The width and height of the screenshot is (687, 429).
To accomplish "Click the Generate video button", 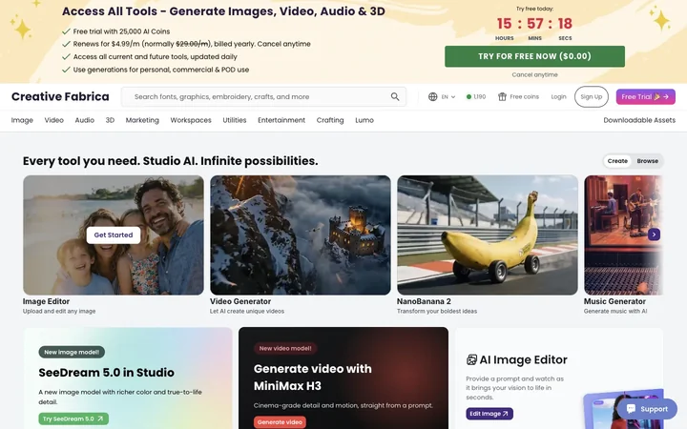I will pos(280,422).
